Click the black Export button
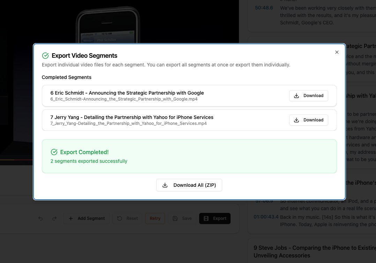Viewport: 376px width, 263px height. (x=215, y=218)
